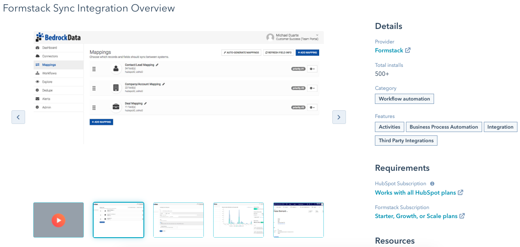Select the Integration feature tag
Screen dimensions: 520x247
pos(500,127)
